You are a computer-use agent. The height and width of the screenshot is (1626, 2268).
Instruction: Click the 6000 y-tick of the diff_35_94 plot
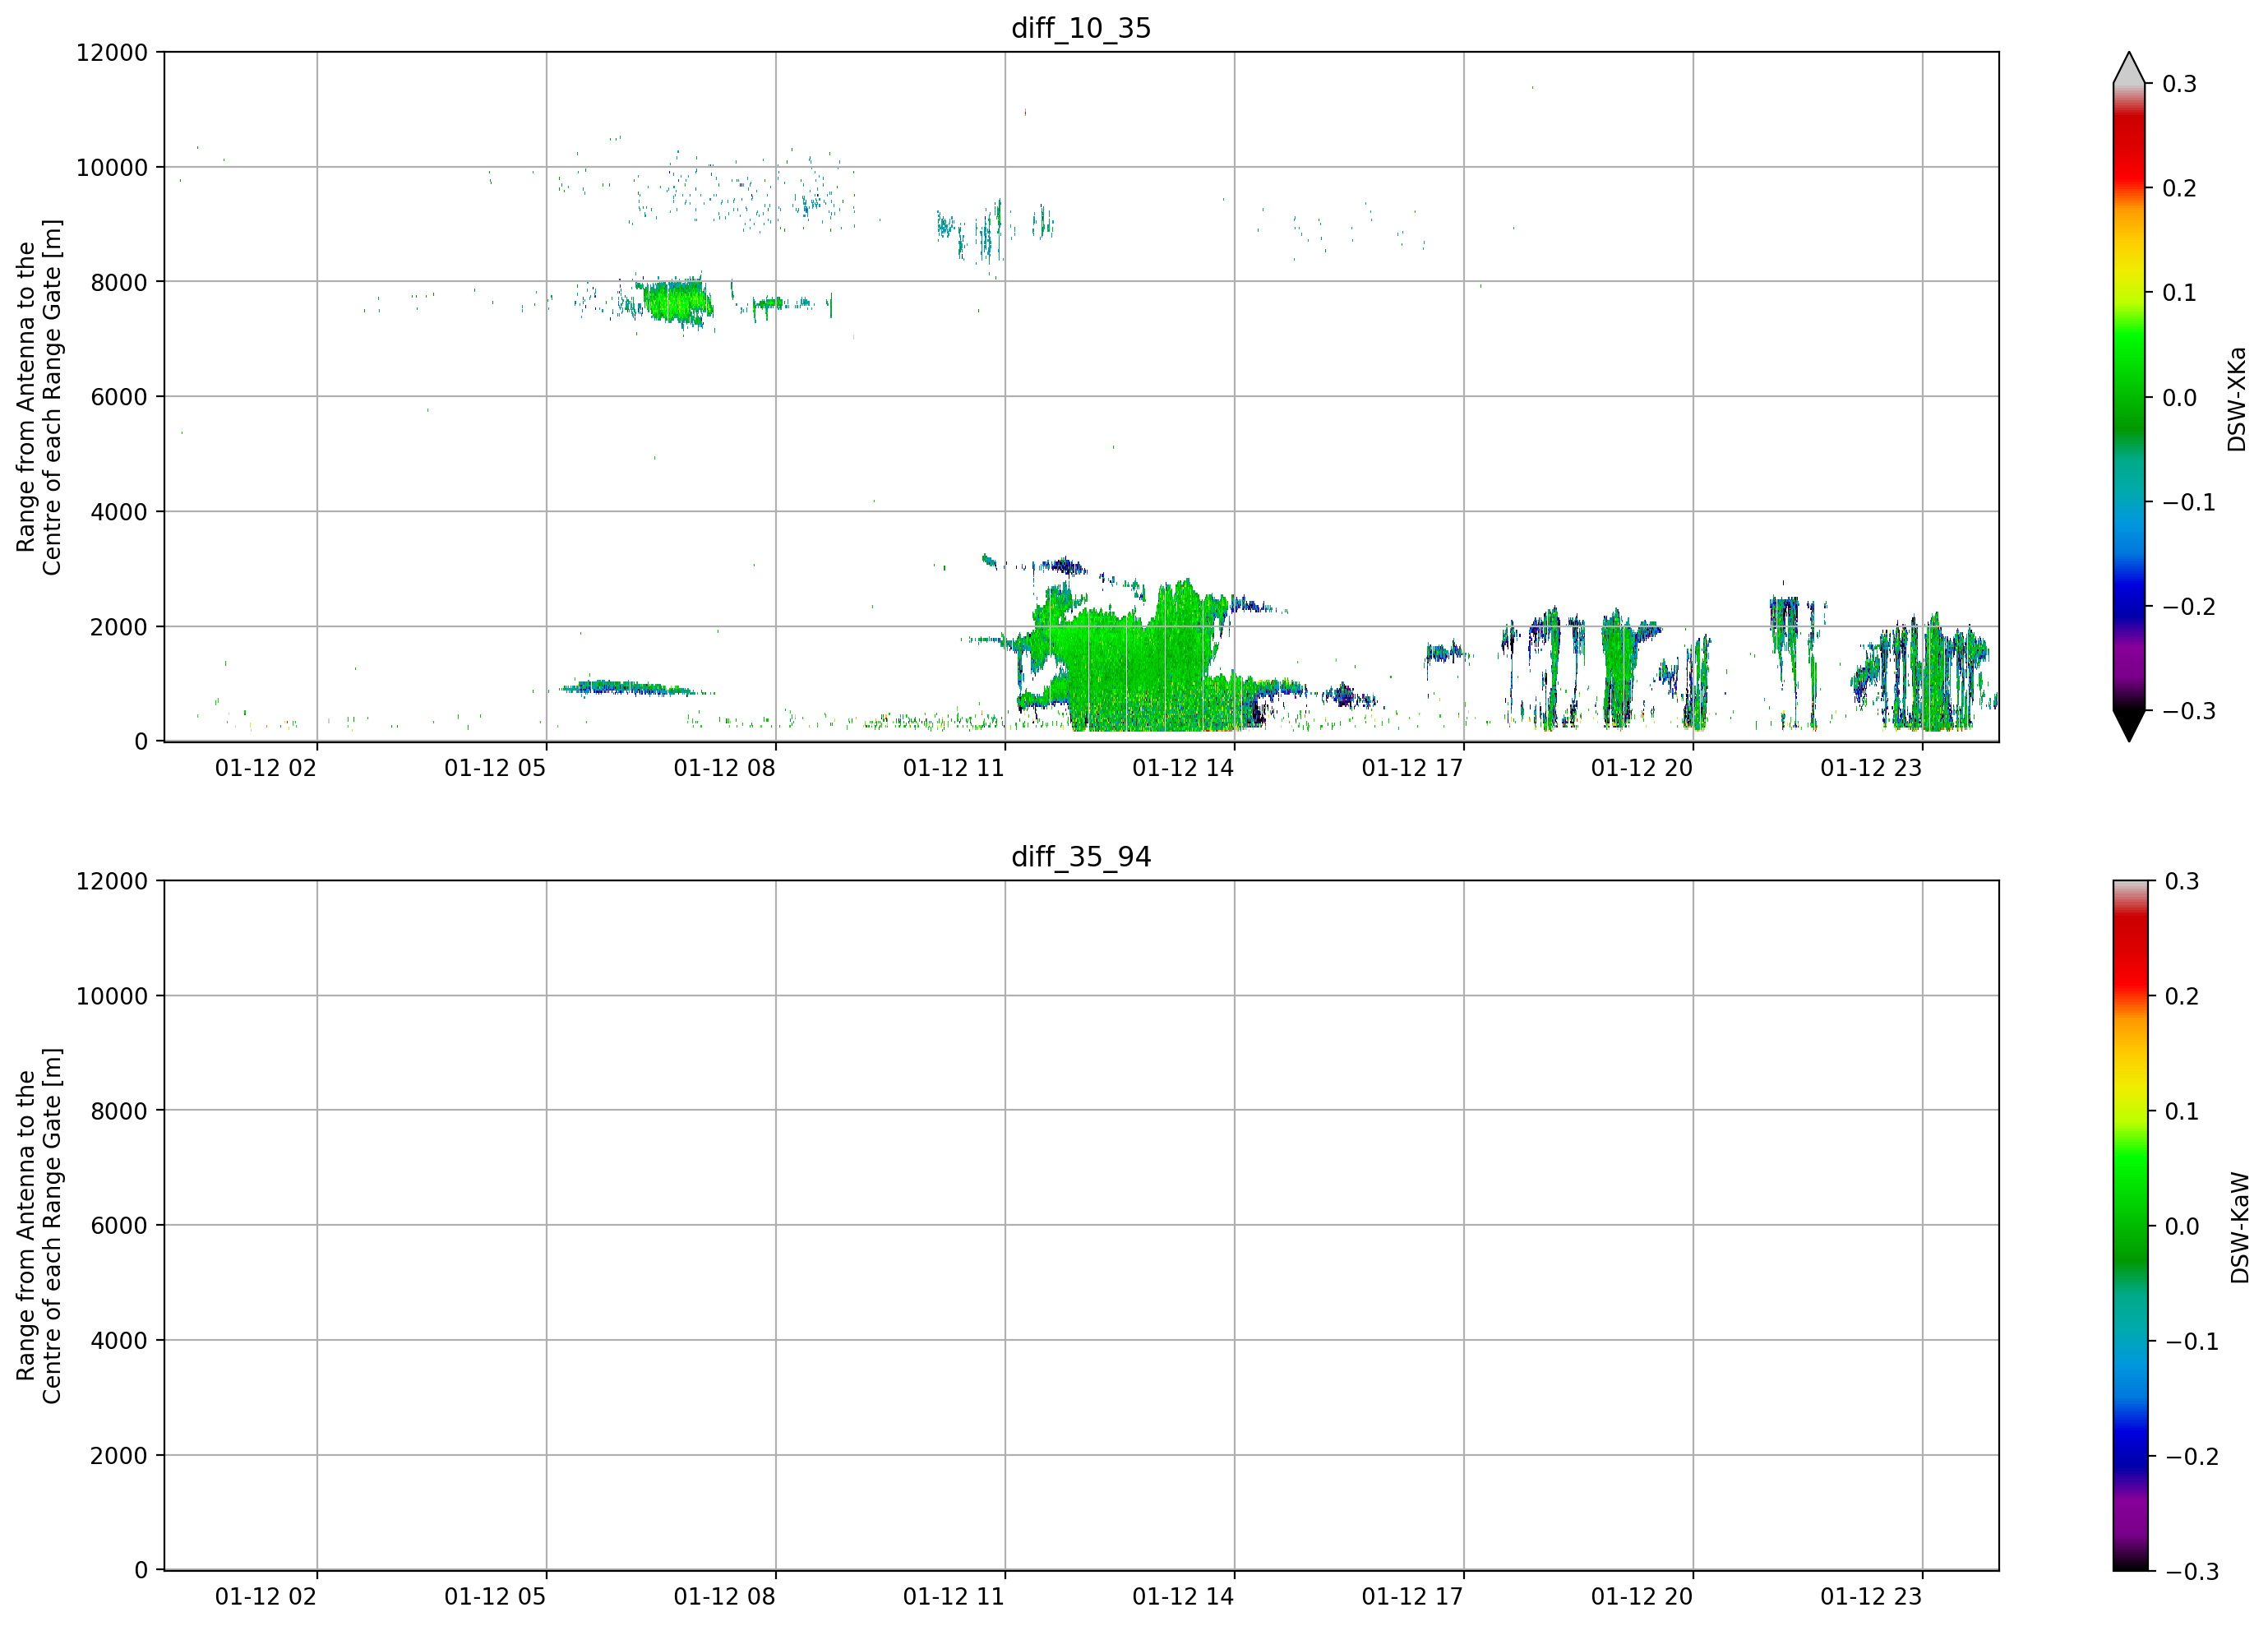point(119,1226)
